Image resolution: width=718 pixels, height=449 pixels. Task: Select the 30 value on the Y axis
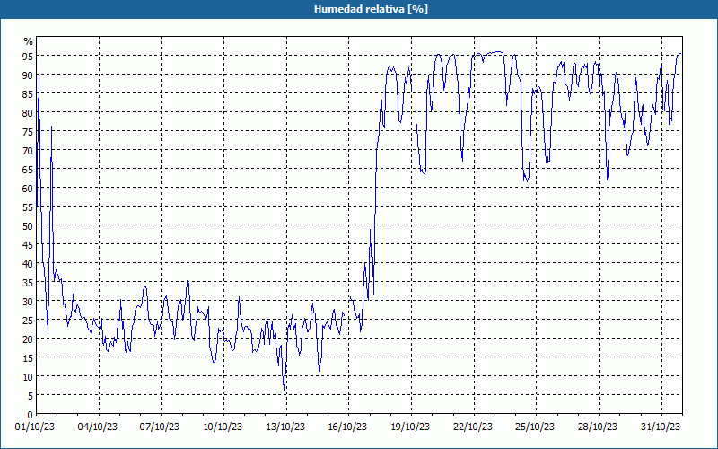tap(28, 301)
